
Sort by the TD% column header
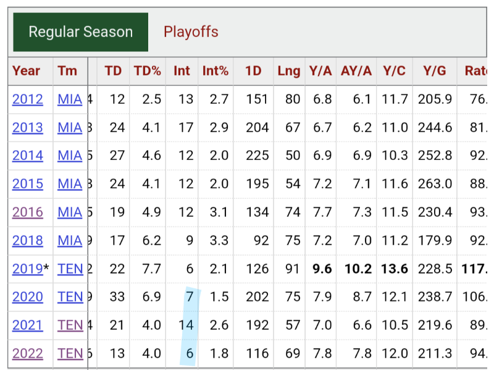pyautogui.click(x=147, y=71)
